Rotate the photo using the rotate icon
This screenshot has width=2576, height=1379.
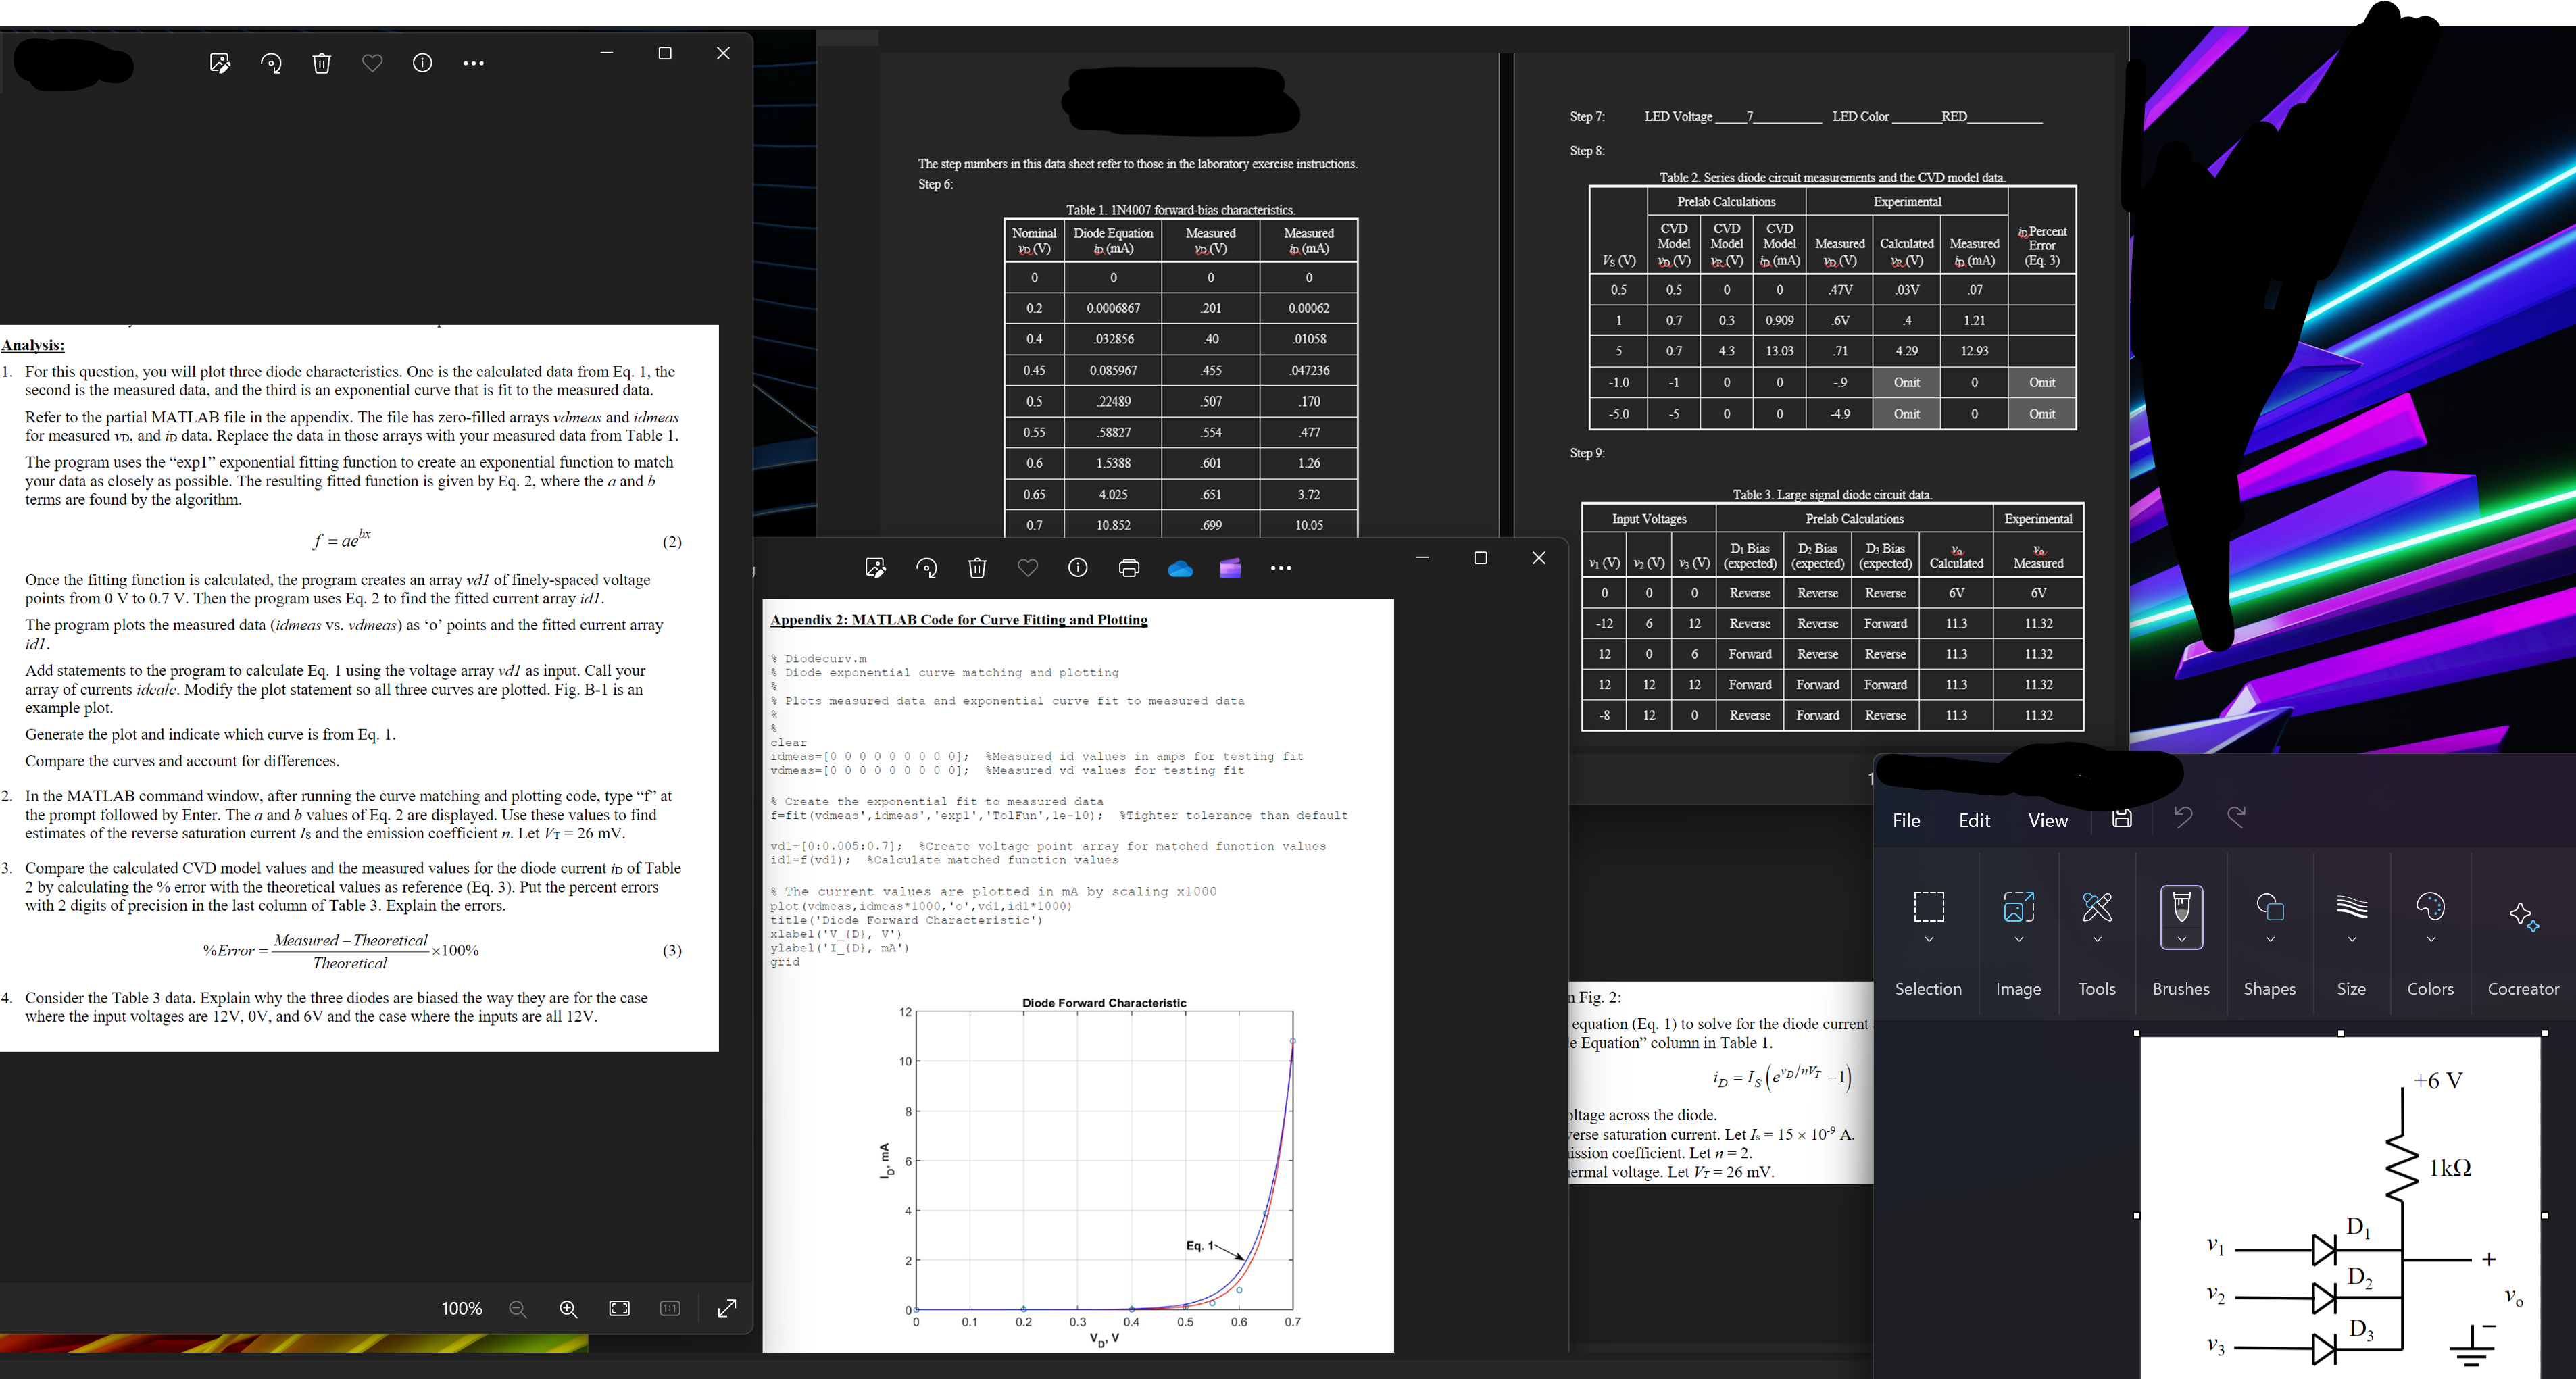pyautogui.click(x=272, y=63)
